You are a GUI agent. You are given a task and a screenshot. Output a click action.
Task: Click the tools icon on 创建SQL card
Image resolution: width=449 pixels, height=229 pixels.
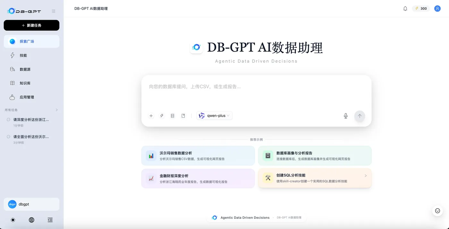pyautogui.click(x=268, y=178)
